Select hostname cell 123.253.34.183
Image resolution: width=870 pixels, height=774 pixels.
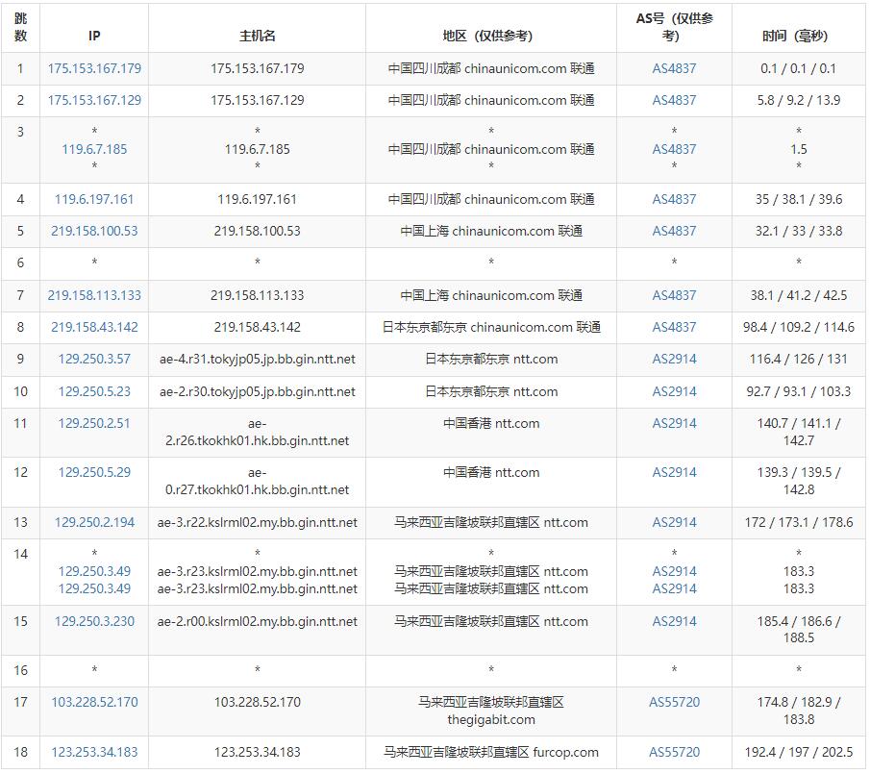(257, 752)
